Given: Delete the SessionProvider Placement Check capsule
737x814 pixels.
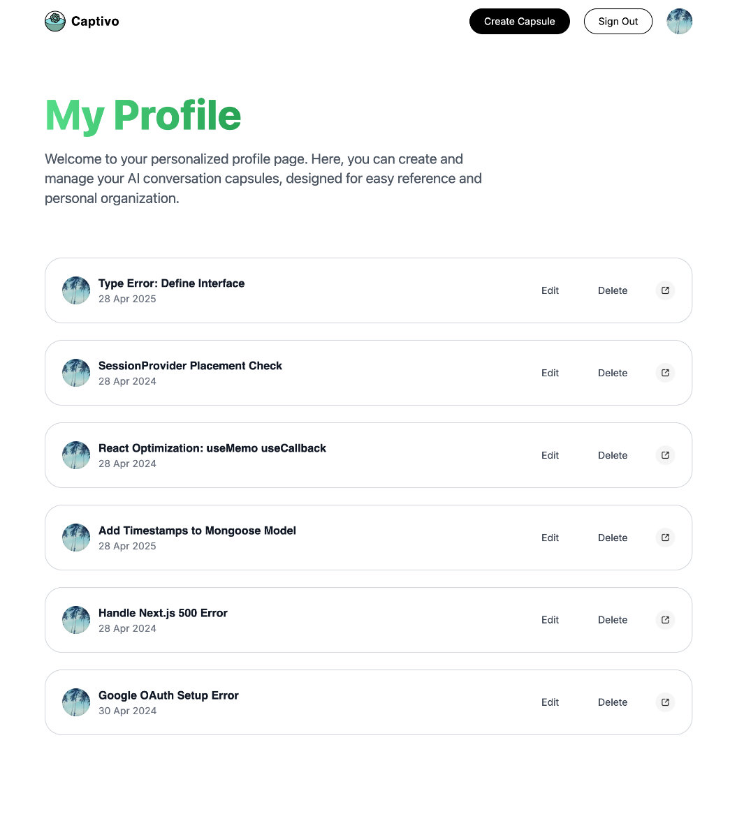Looking at the screenshot, I should click(613, 373).
